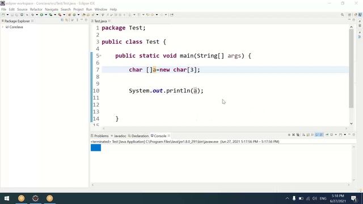Open the Open Console dropdown arrow

click(x=345, y=135)
